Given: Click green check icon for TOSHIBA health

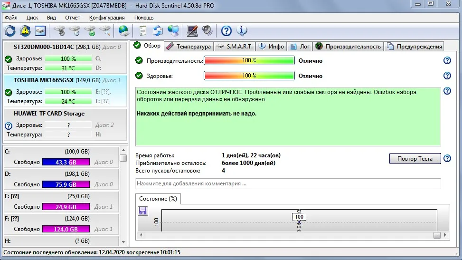Looking at the screenshot, I should point(9,92).
